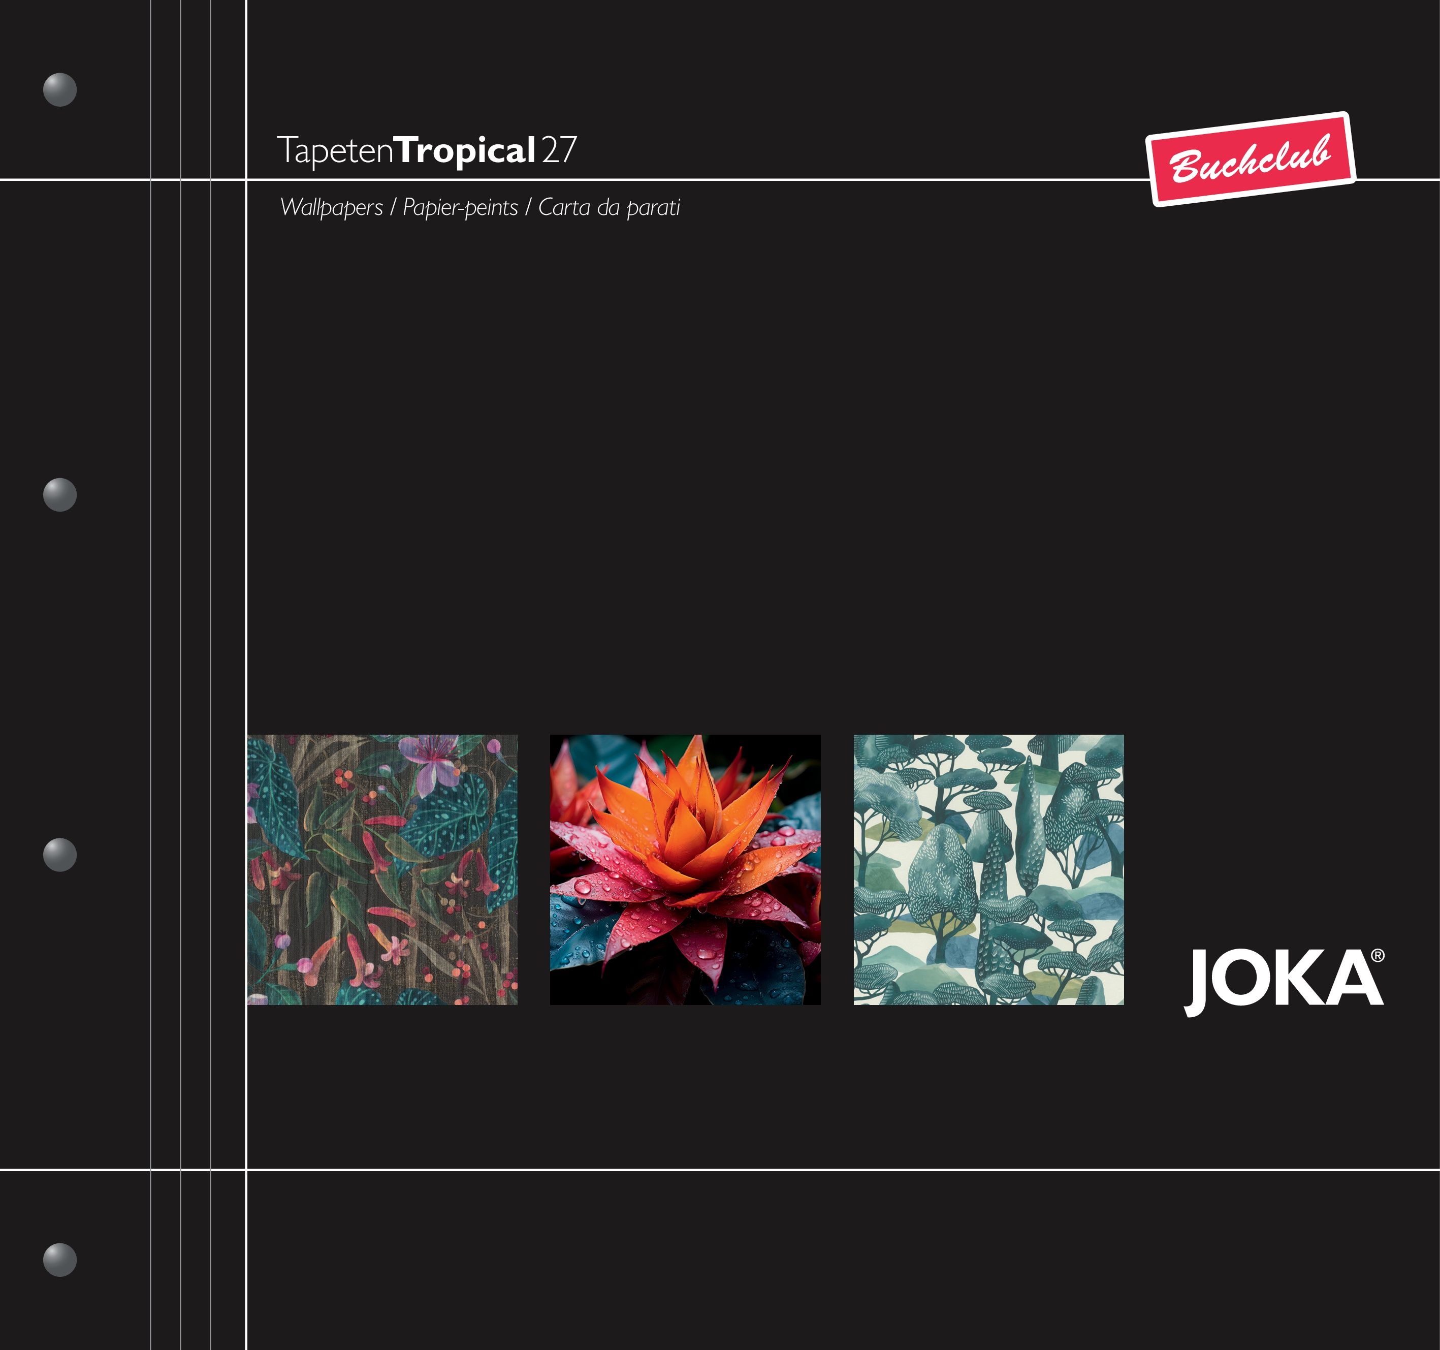Click the registered trademark symbol beside JOKA

point(1377,956)
